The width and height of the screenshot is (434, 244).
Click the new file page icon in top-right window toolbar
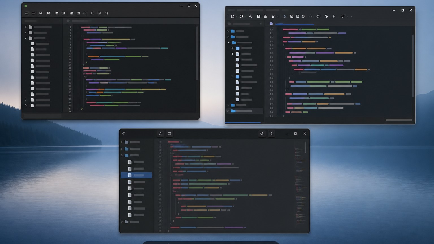233,16
